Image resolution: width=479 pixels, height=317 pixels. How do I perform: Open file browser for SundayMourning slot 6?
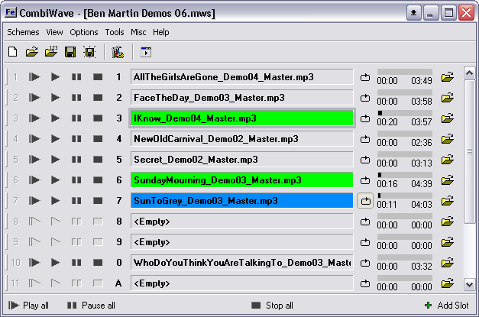pos(448,180)
